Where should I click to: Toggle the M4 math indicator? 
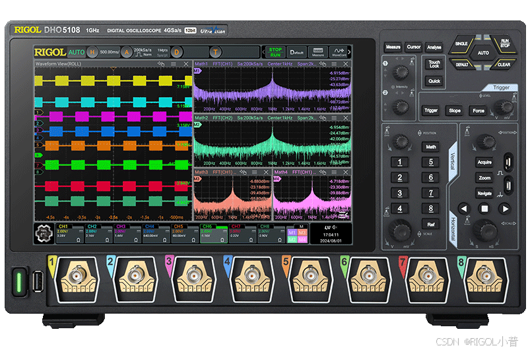[x=302, y=240]
